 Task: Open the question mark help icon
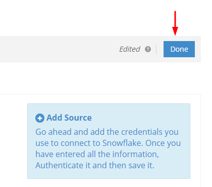(148, 49)
